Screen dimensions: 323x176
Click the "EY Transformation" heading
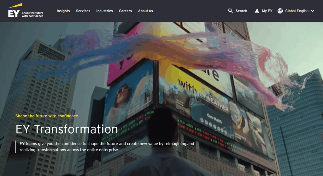tap(67, 129)
